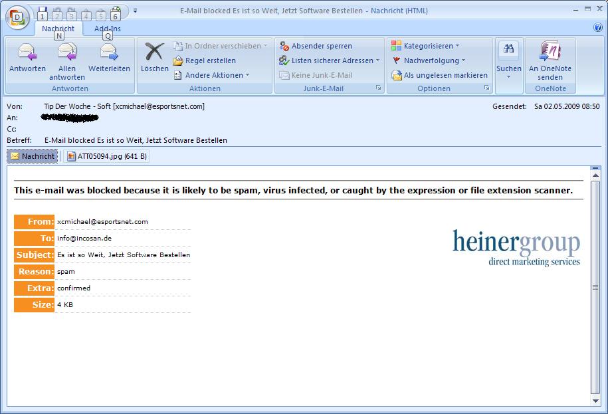The image size is (608, 414).
Task: Open Junk-E-Mail group dialog launcher
Action: pyautogui.click(x=378, y=88)
